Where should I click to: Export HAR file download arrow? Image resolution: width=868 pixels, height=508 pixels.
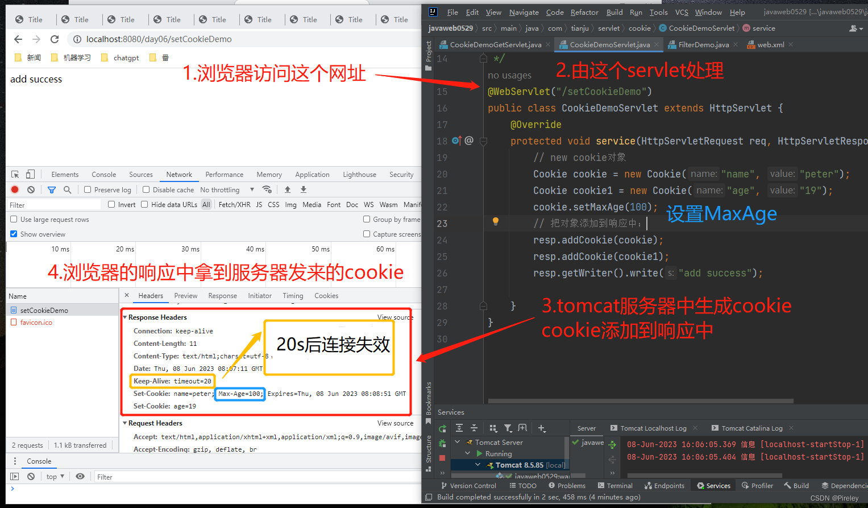pyautogui.click(x=304, y=189)
